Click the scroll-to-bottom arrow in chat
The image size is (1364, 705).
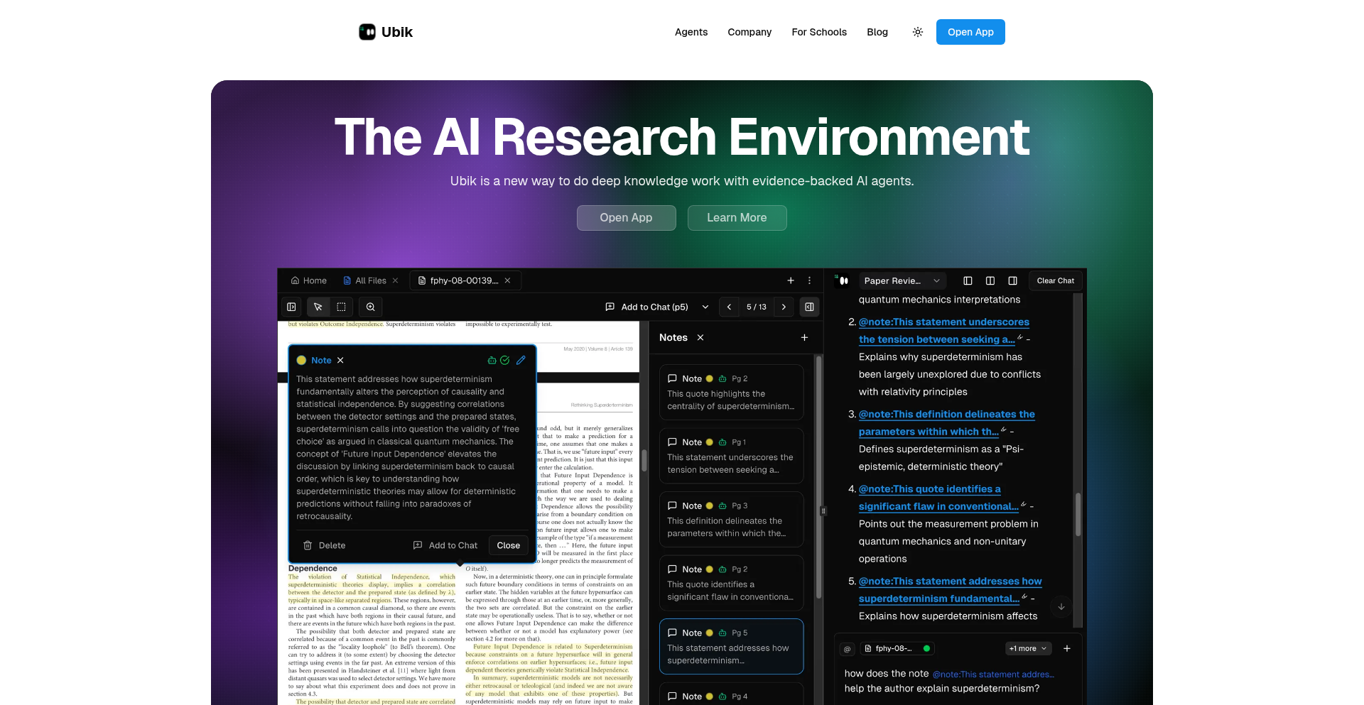[x=1061, y=606]
